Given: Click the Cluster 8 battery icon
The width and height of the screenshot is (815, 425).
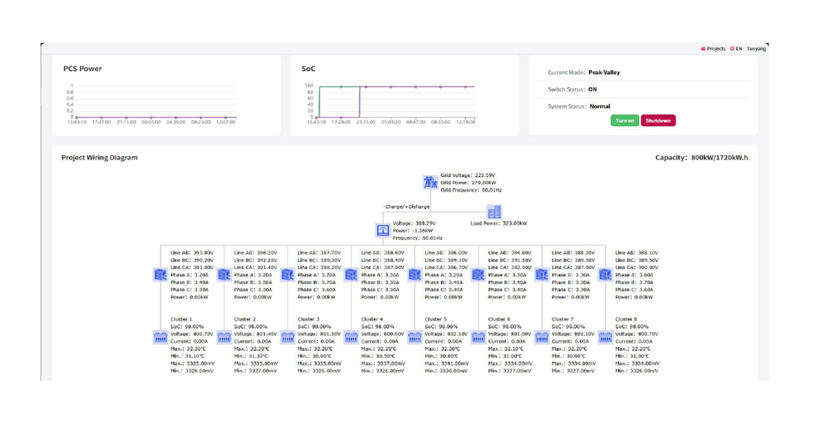Looking at the screenshot, I should tap(605, 337).
